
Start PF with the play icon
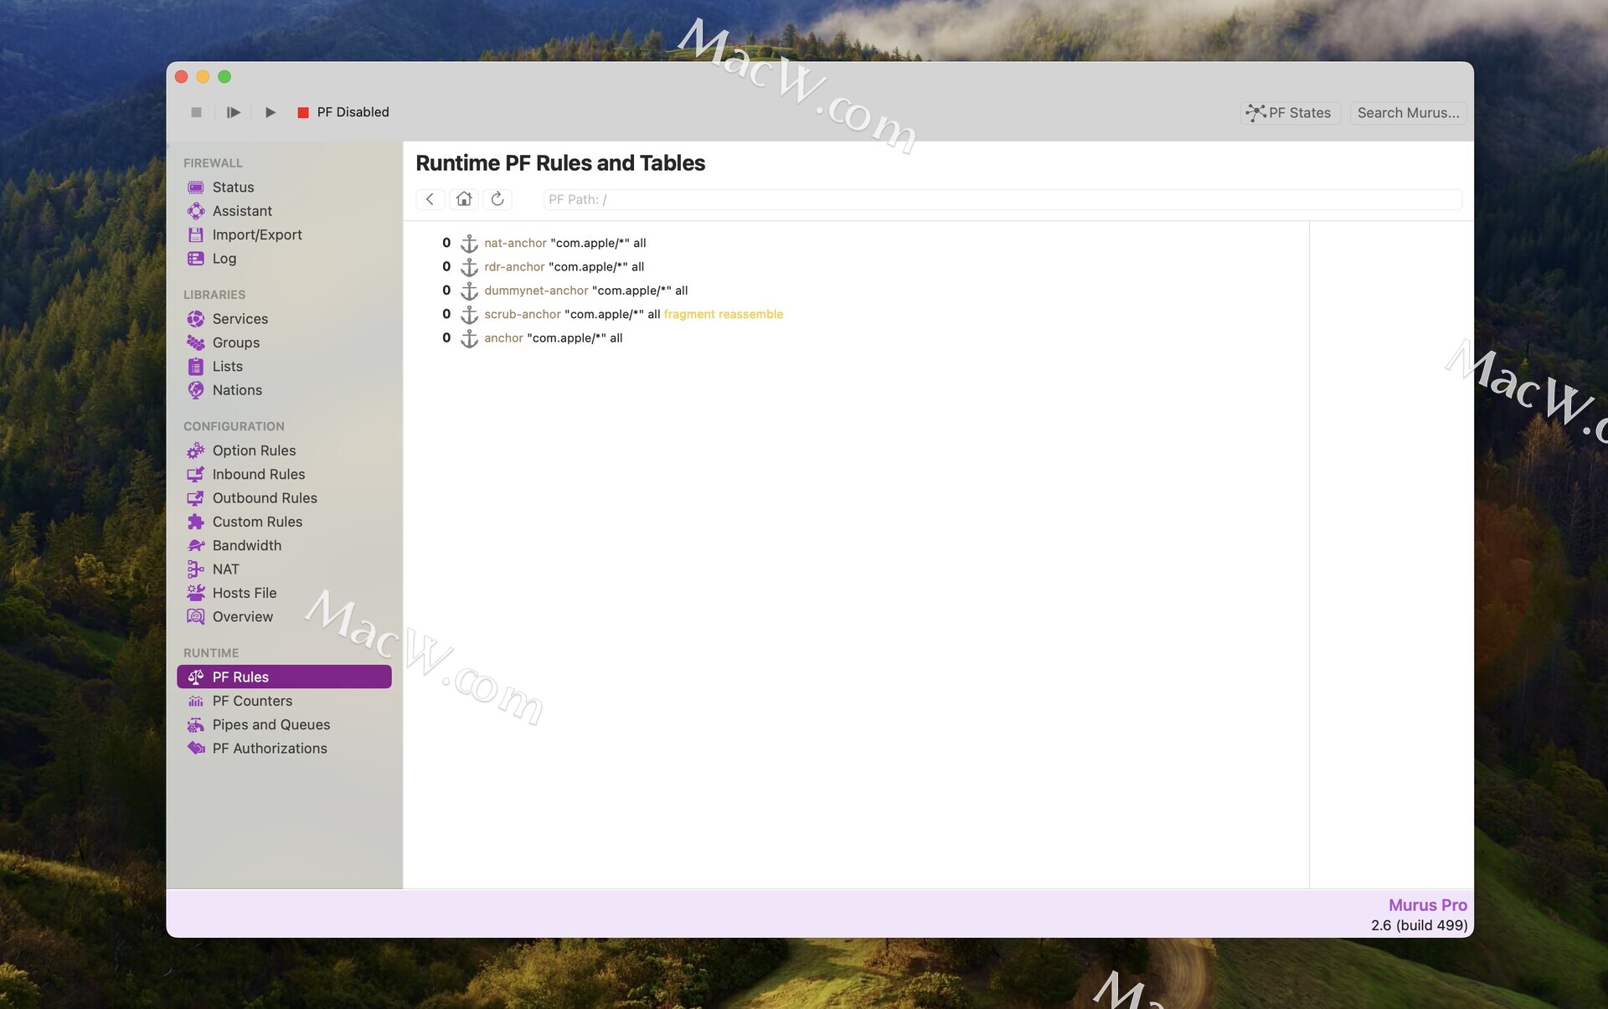[270, 112]
